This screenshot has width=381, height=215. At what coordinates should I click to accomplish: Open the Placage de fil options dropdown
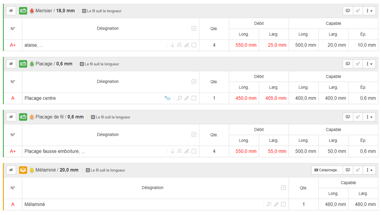click(369, 117)
